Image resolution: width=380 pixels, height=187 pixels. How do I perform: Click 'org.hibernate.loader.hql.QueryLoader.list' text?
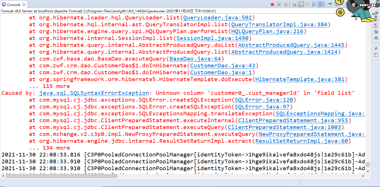coord(110,18)
